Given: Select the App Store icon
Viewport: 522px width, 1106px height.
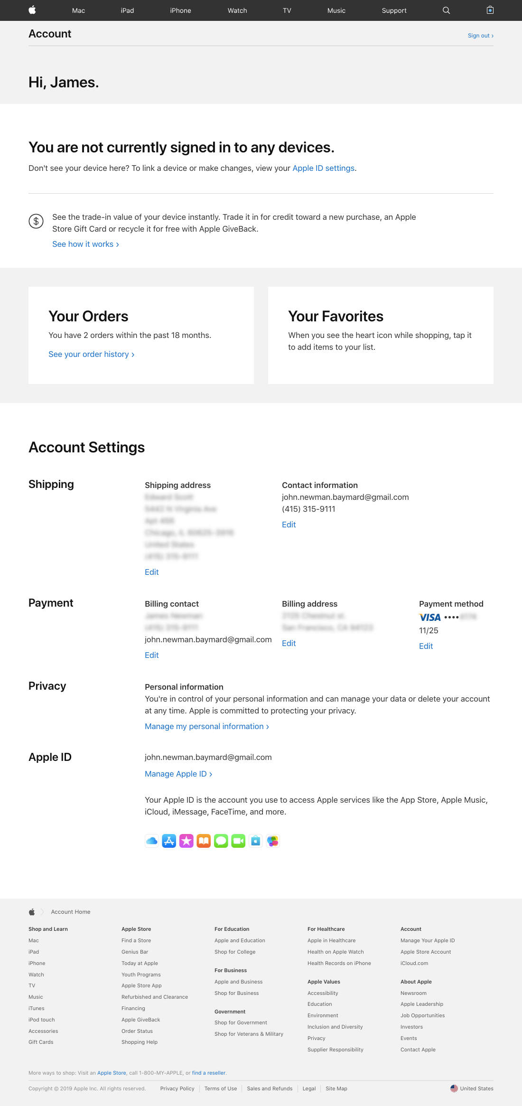Looking at the screenshot, I should click(x=169, y=841).
